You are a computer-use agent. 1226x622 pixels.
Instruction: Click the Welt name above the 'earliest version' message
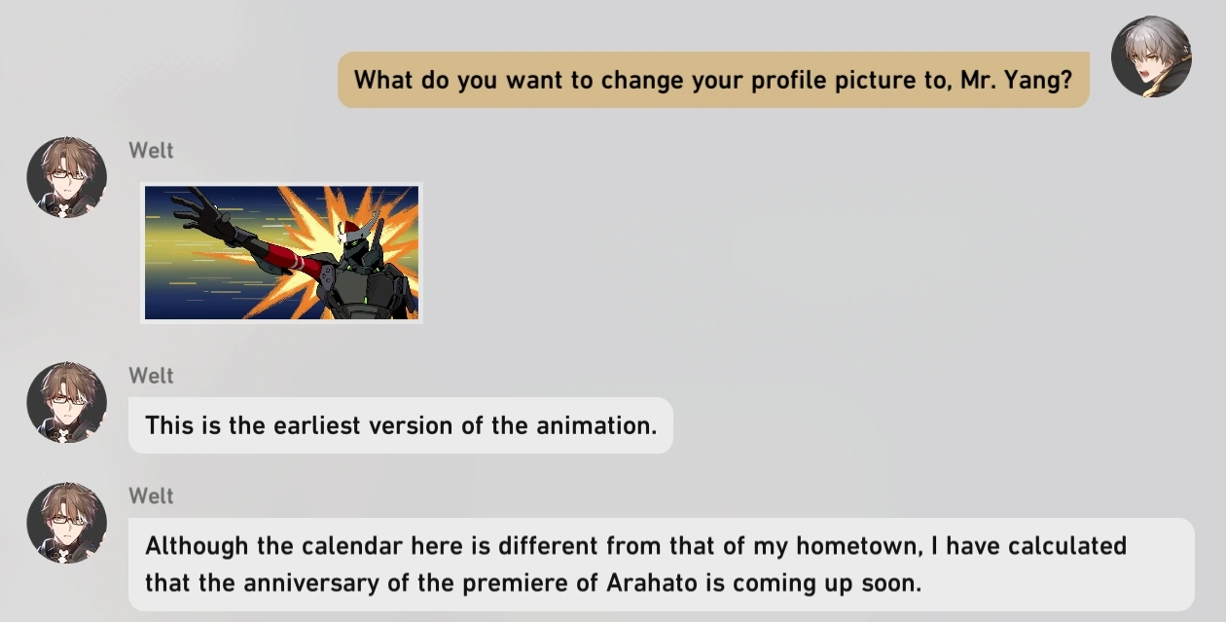point(151,376)
